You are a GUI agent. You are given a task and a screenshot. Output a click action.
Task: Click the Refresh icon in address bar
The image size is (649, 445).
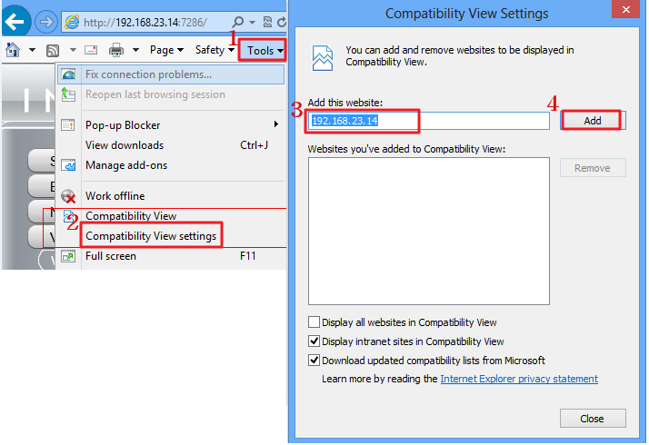click(282, 22)
